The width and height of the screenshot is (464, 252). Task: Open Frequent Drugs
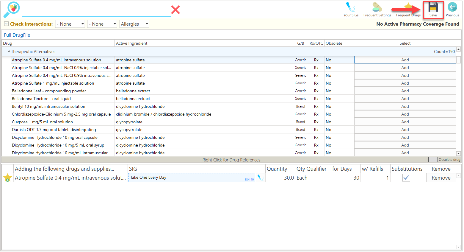pyautogui.click(x=408, y=10)
